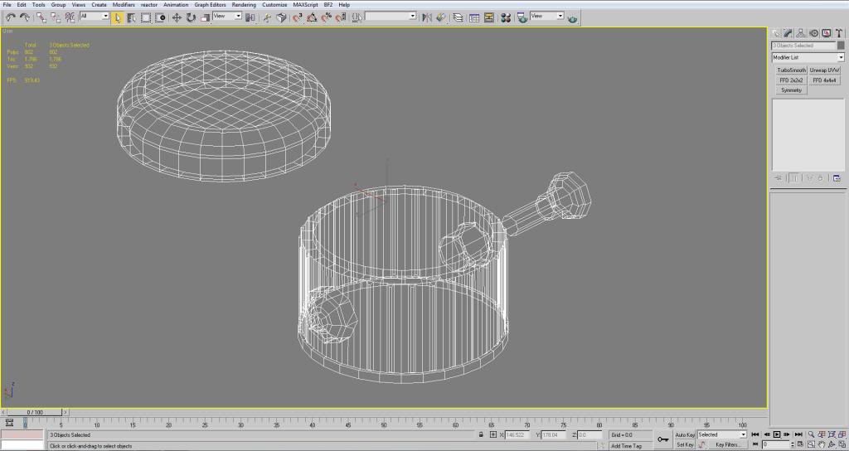Expand the Modifier List dropdown
The image size is (849, 451).
pyautogui.click(x=840, y=57)
